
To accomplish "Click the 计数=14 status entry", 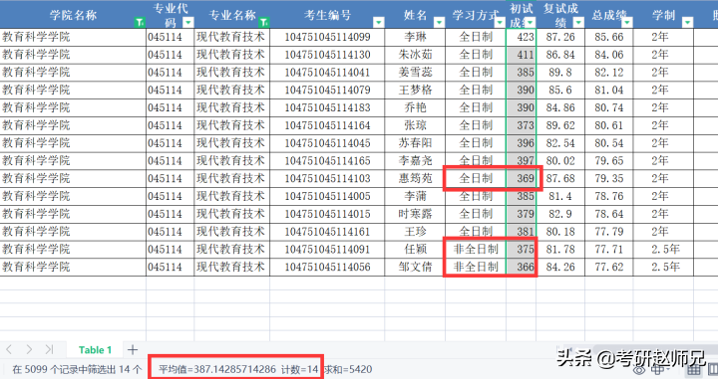I will click(299, 369).
